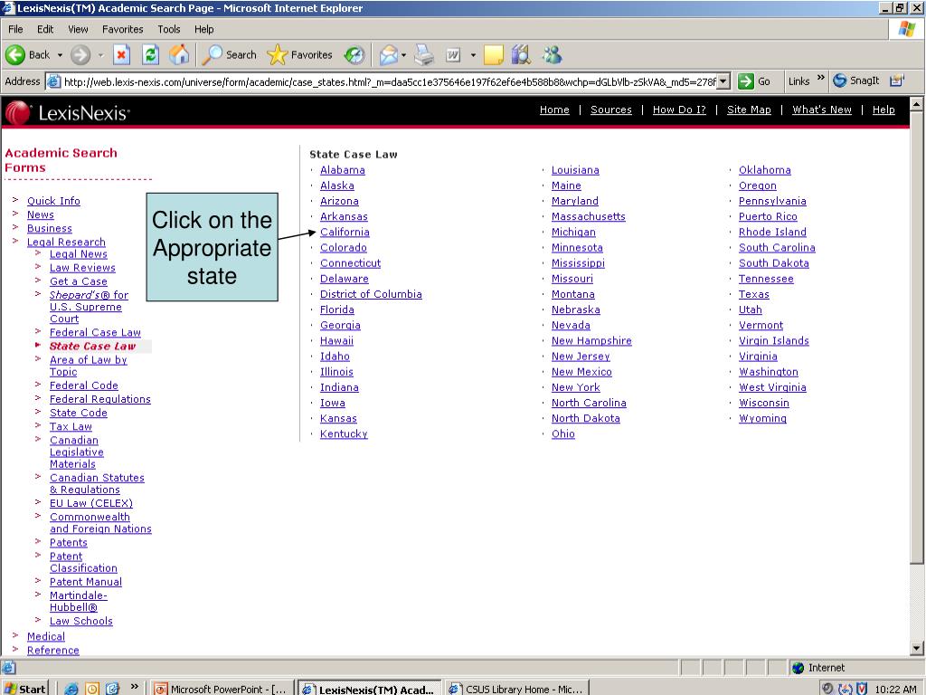Select the California state link

point(345,233)
